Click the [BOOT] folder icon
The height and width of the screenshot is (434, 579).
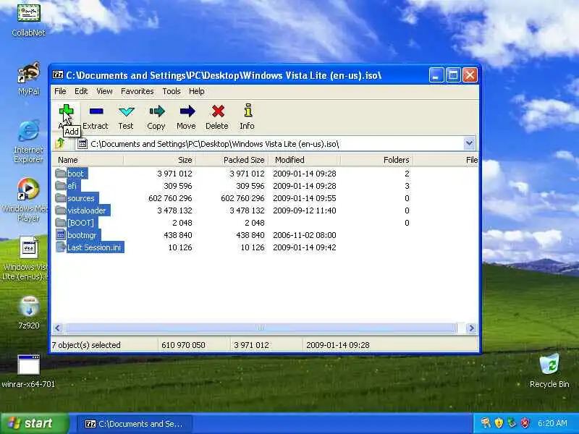(61, 223)
